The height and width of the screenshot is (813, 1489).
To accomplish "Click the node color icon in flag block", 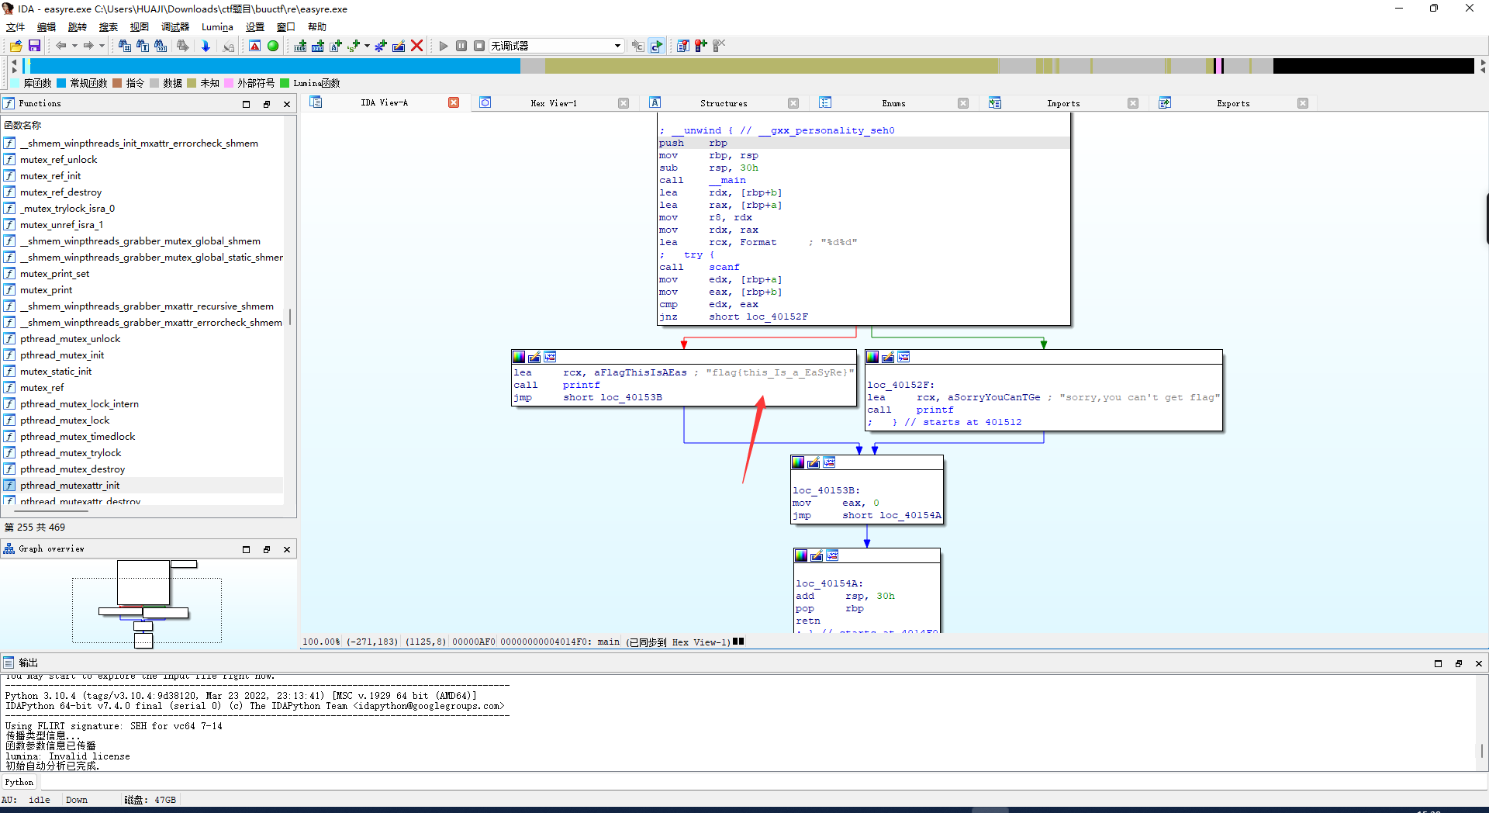I will click(519, 357).
